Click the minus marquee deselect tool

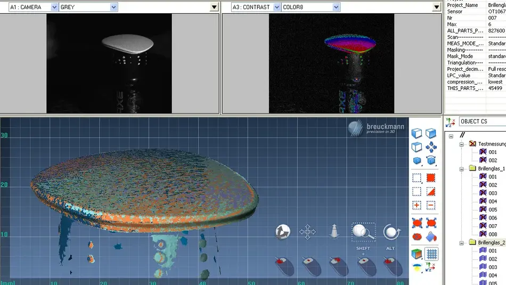pos(431,205)
